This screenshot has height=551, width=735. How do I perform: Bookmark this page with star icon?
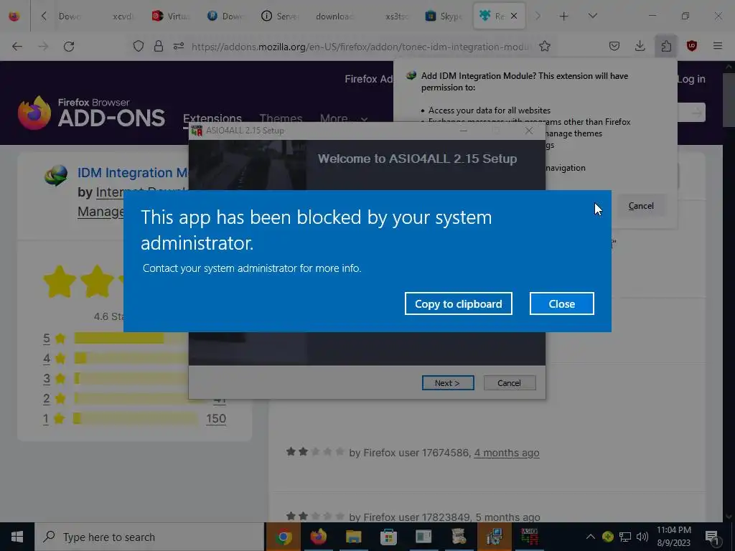coord(544,47)
